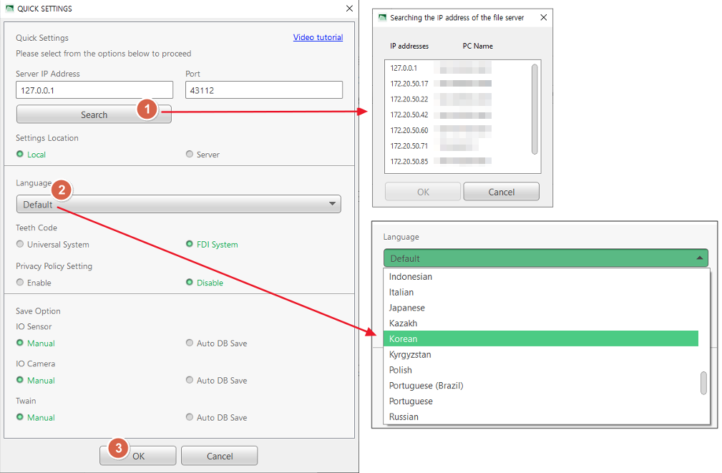Choose Portuguese language below Portuguese (Brazil)
This screenshot has height=473, width=722.
pyautogui.click(x=540, y=401)
